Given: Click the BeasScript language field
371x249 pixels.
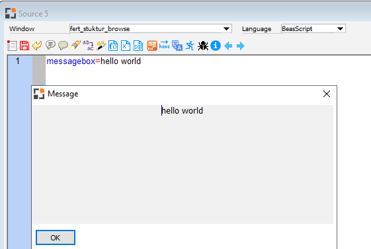Looking at the screenshot, I should click(x=313, y=28).
